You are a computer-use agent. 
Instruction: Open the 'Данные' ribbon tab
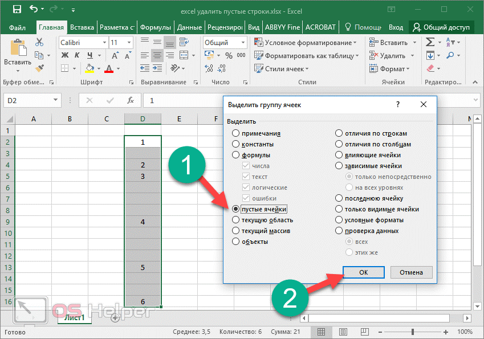(x=189, y=27)
